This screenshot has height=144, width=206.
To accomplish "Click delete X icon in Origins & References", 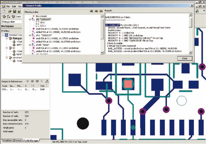I will coord(42,81).
